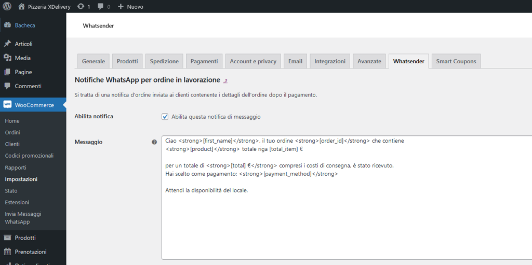Open the Integrazioni tab
Viewport: 532px width, 265px height.
(x=330, y=61)
